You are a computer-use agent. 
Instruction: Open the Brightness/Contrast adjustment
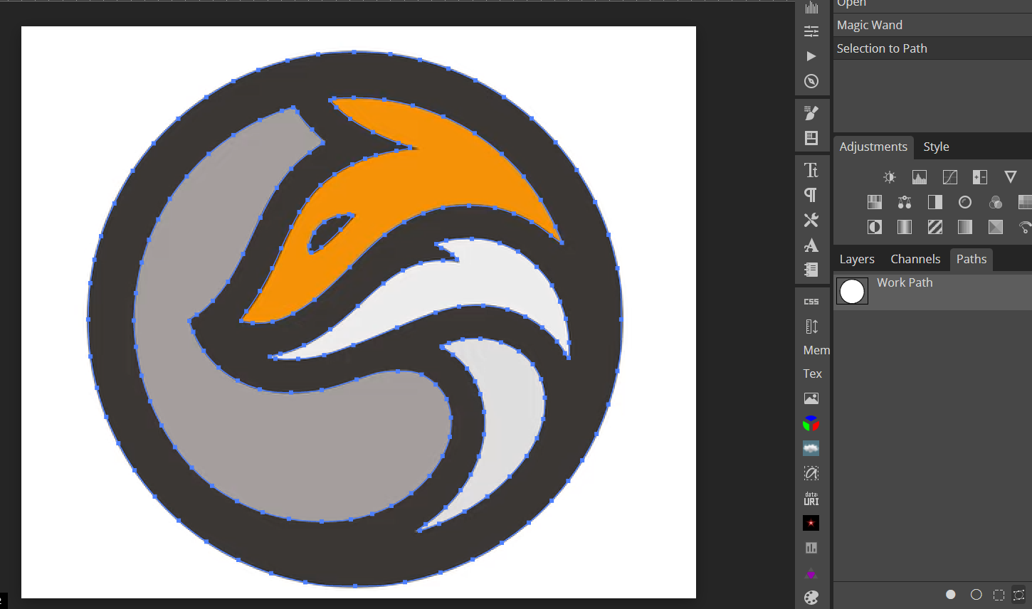point(889,176)
